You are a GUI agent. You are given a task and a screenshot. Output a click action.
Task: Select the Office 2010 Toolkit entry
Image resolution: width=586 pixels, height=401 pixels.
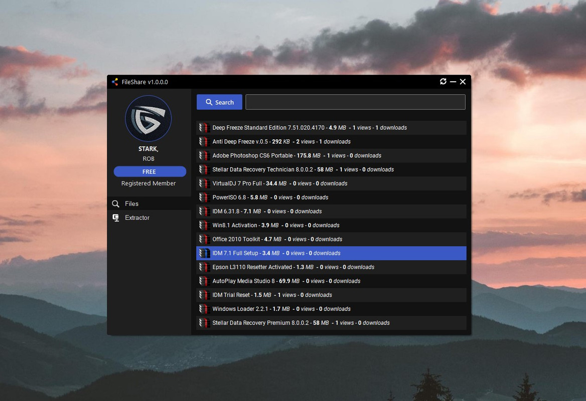tap(331, 239)
